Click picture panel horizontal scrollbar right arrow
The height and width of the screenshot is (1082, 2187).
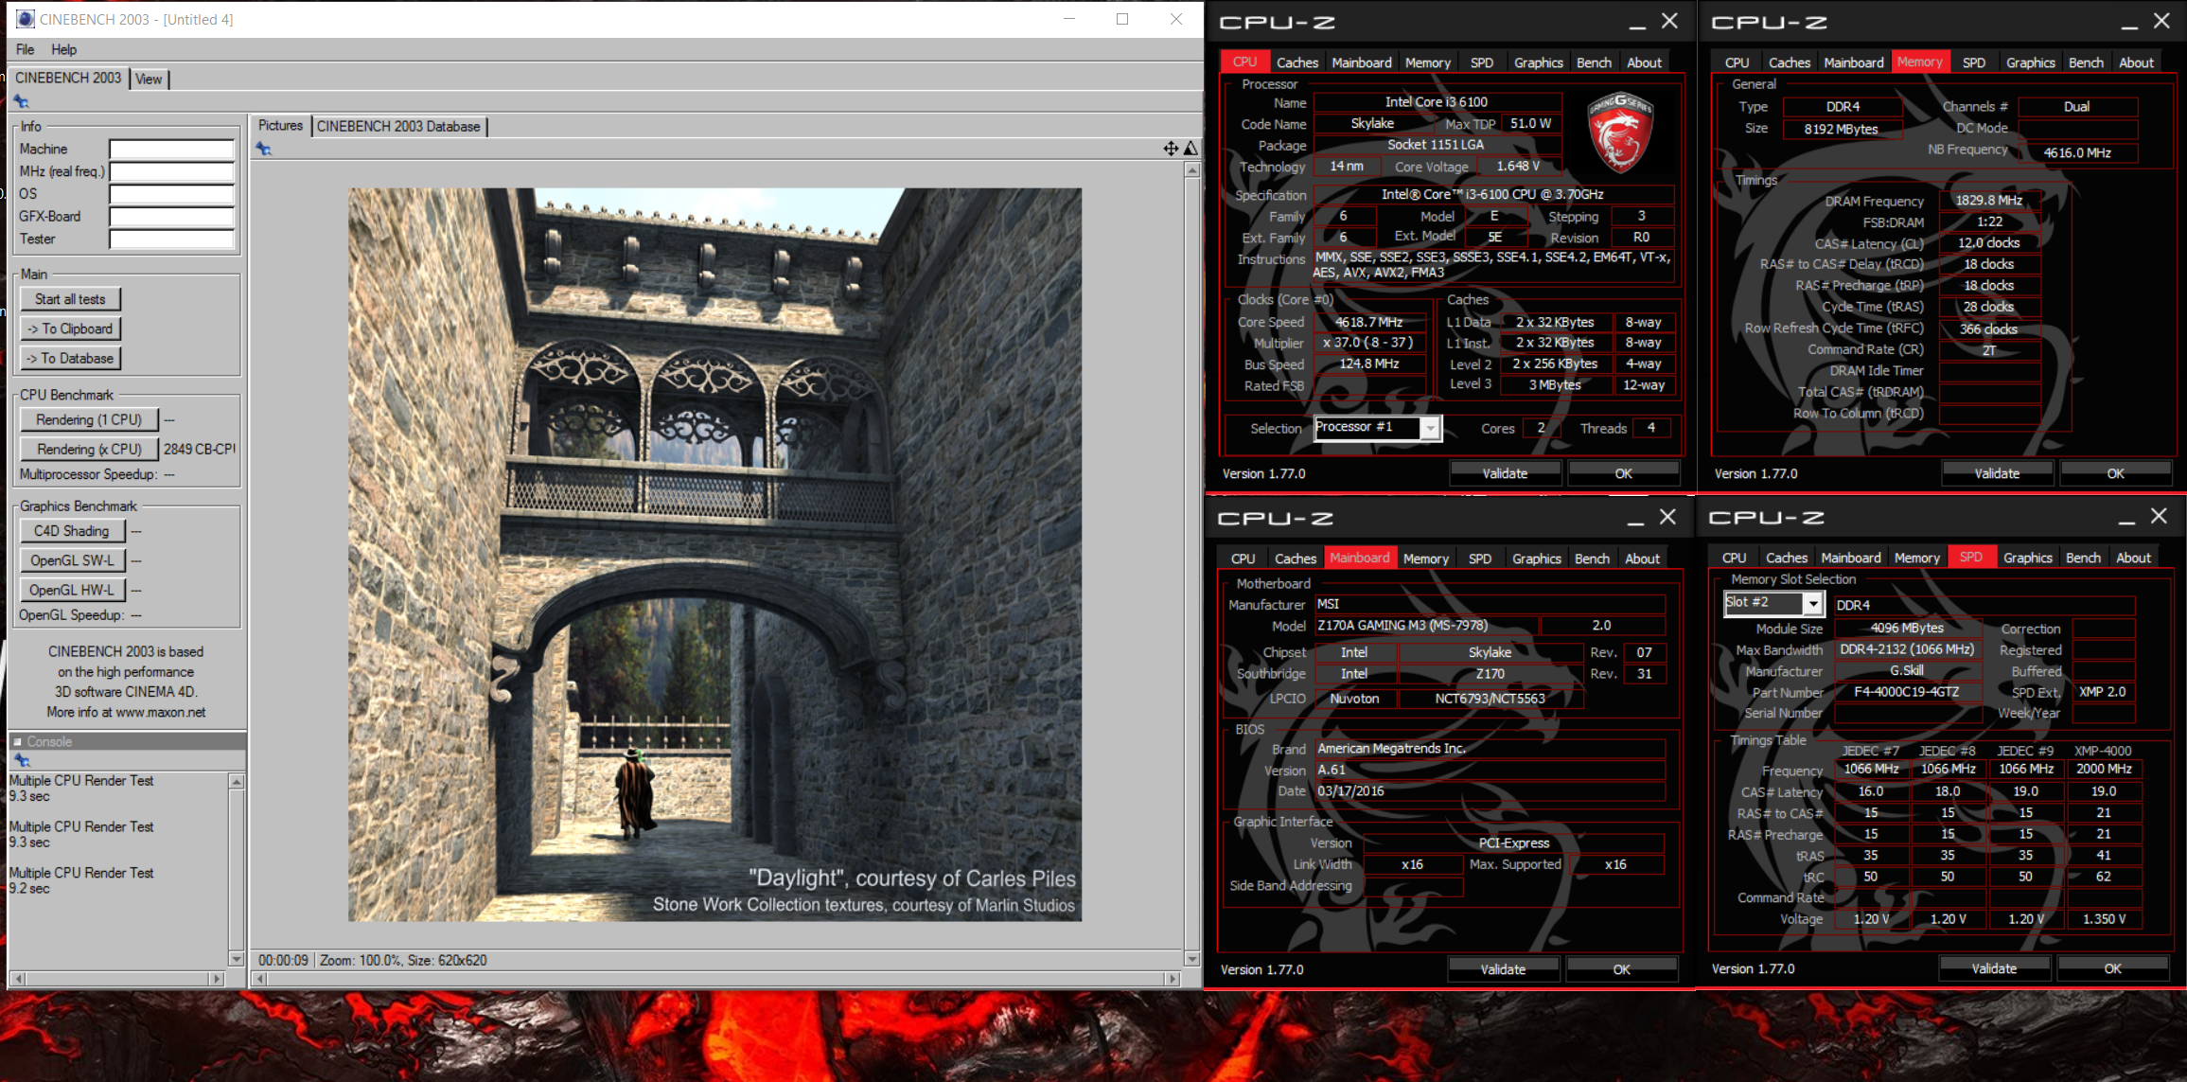1173,979
